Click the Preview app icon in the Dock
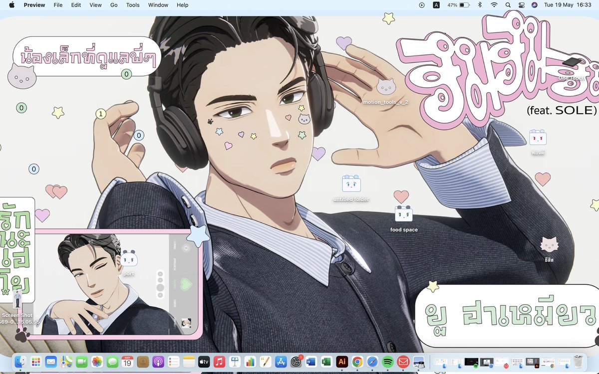This screenshot has width=599, height=374. click(x=418, y=362)
